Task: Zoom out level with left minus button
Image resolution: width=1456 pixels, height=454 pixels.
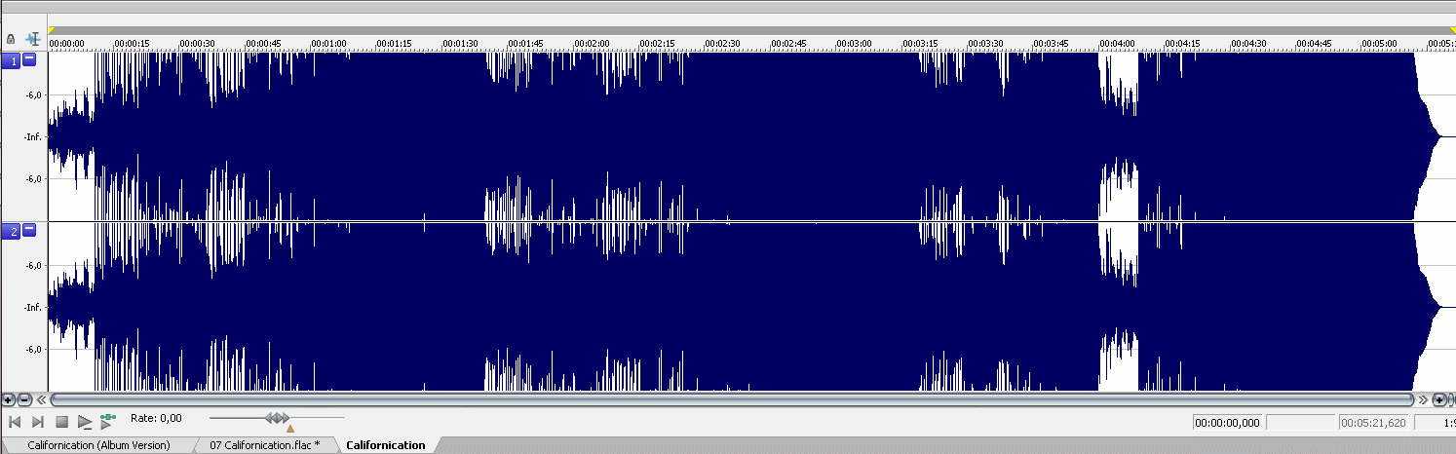Action: click(24, 399)
